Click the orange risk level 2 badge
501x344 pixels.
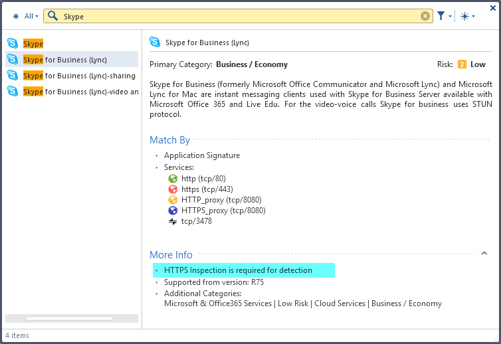tap(462, 64)
